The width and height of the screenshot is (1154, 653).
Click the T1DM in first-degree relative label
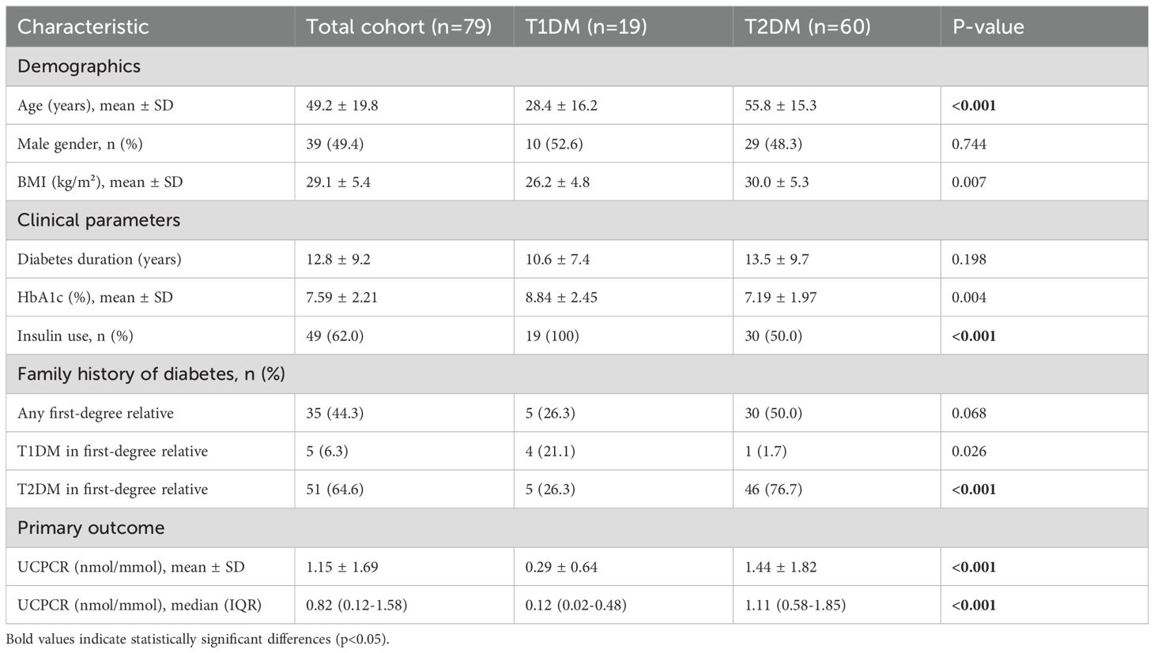coord(112,452)
